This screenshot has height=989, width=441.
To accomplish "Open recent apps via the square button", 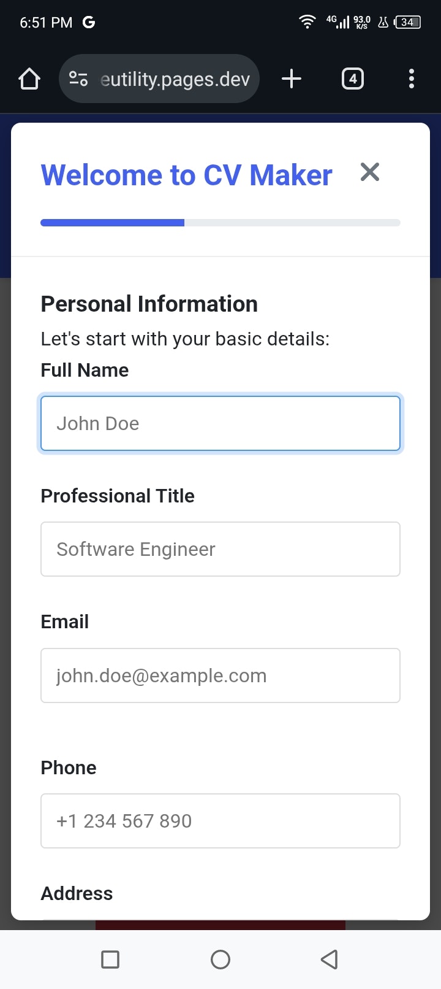I will coord(110,959).
